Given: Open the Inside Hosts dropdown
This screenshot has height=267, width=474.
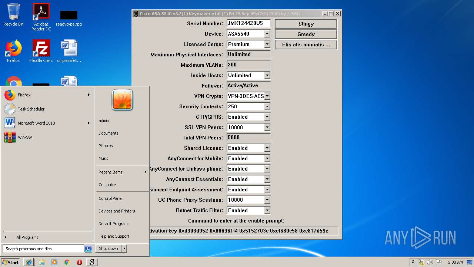Looking at the screenshot, I should point(267,75).
